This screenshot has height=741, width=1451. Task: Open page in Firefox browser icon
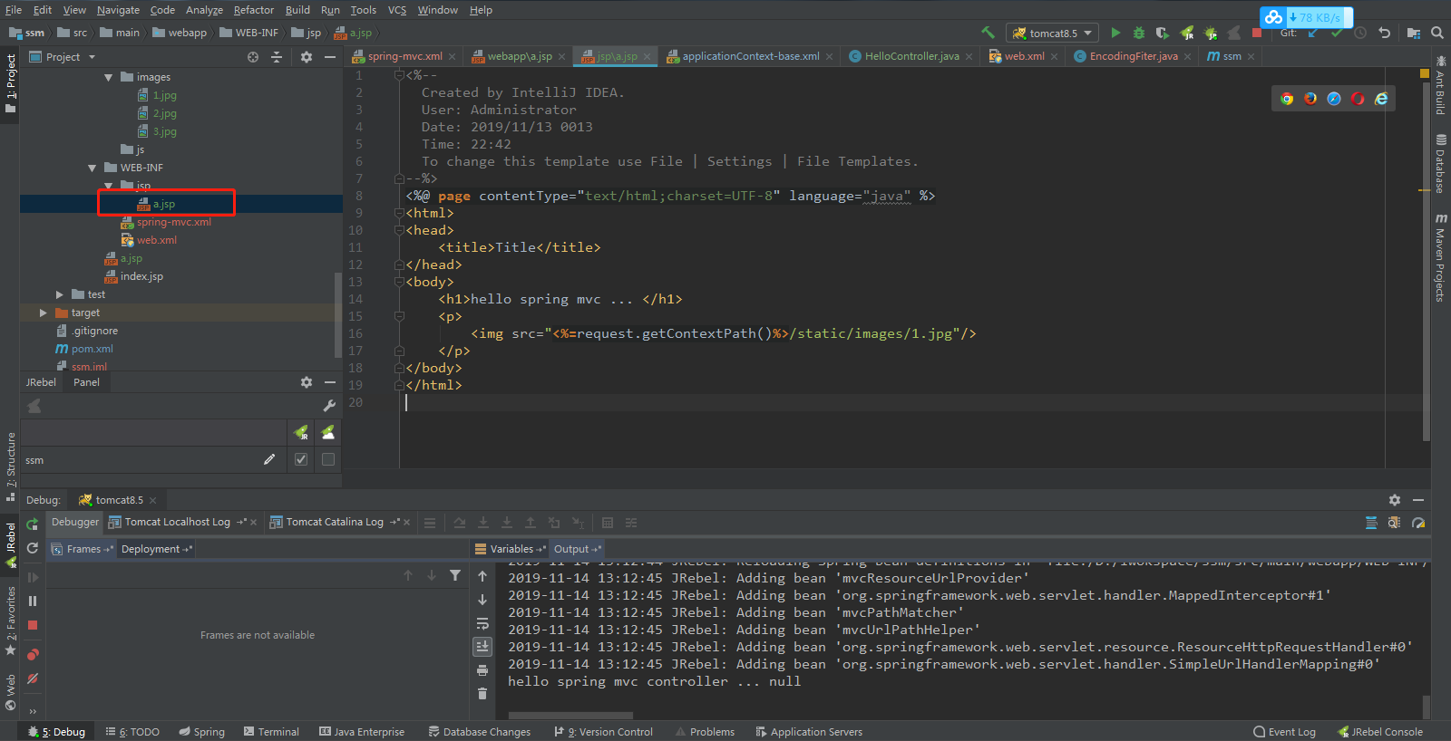1310,99
